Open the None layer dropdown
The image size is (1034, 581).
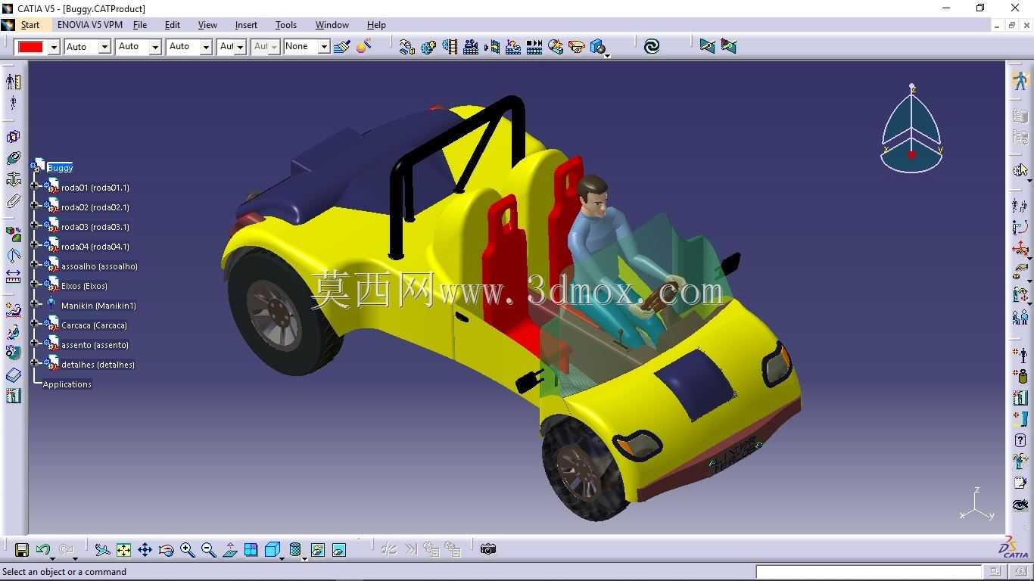pos(324,47)
